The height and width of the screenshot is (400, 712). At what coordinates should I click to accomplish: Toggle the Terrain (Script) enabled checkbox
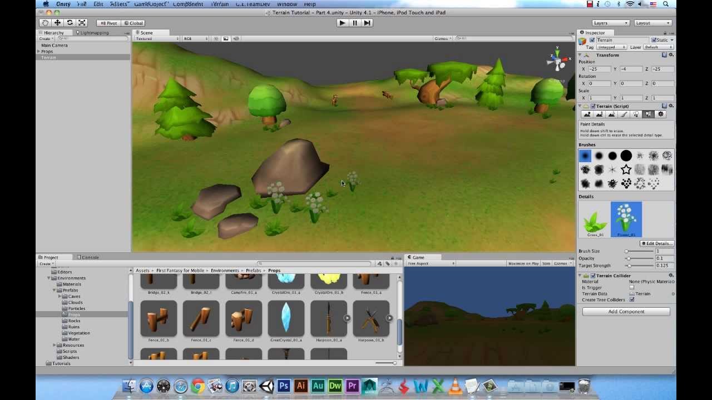click(593, 106)
